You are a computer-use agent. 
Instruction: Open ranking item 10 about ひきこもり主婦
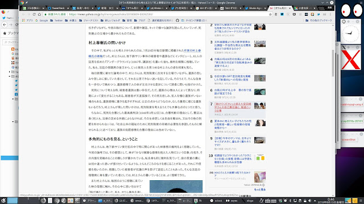[x=233, y=159]
